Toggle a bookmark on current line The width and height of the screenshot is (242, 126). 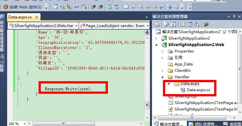click(x=126, y=7)
